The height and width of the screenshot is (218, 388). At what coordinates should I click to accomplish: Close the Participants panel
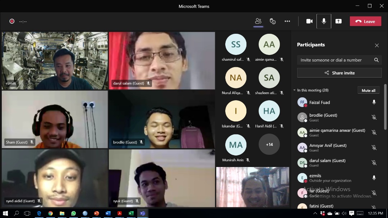pyautogui.click(x=377, y=45)
